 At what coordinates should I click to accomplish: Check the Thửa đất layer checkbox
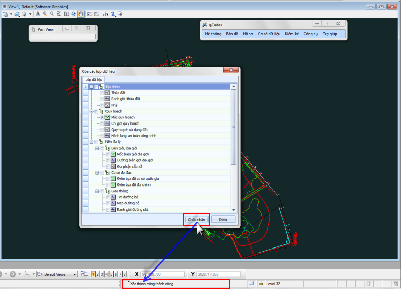[101, 93]
